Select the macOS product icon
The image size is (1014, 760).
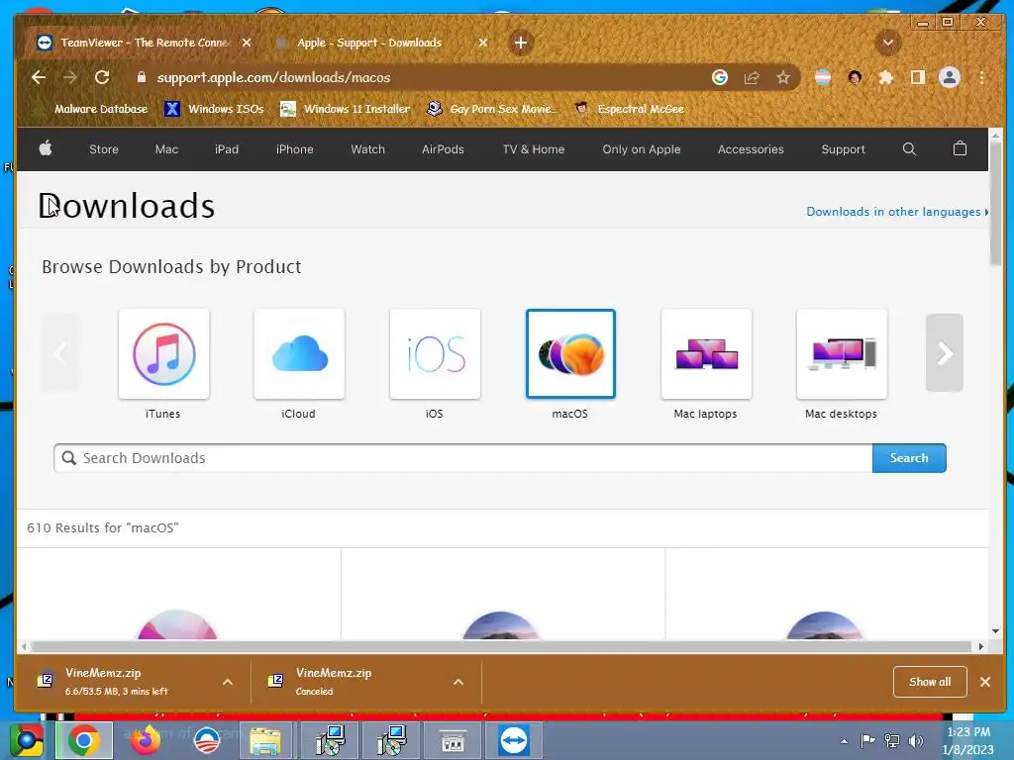tap(570, 354)
